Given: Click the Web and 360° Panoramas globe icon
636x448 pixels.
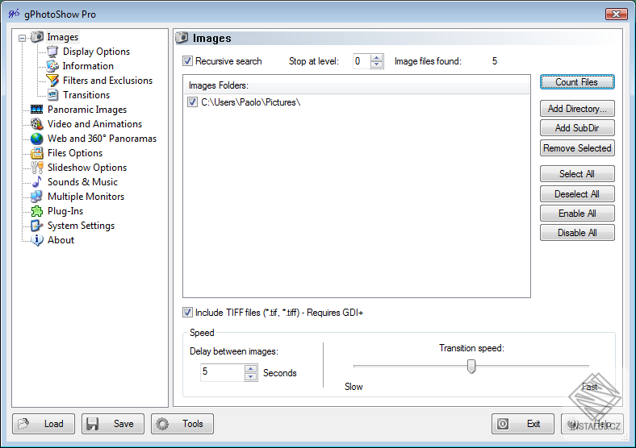Looking at the screenshot, I should [37, 139].
